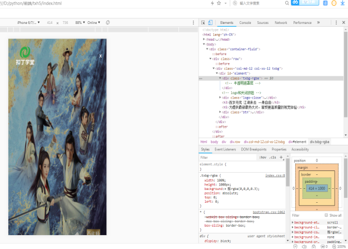Toggle the .cls class editor button
The image size is (348, 249).
point(272,158)
